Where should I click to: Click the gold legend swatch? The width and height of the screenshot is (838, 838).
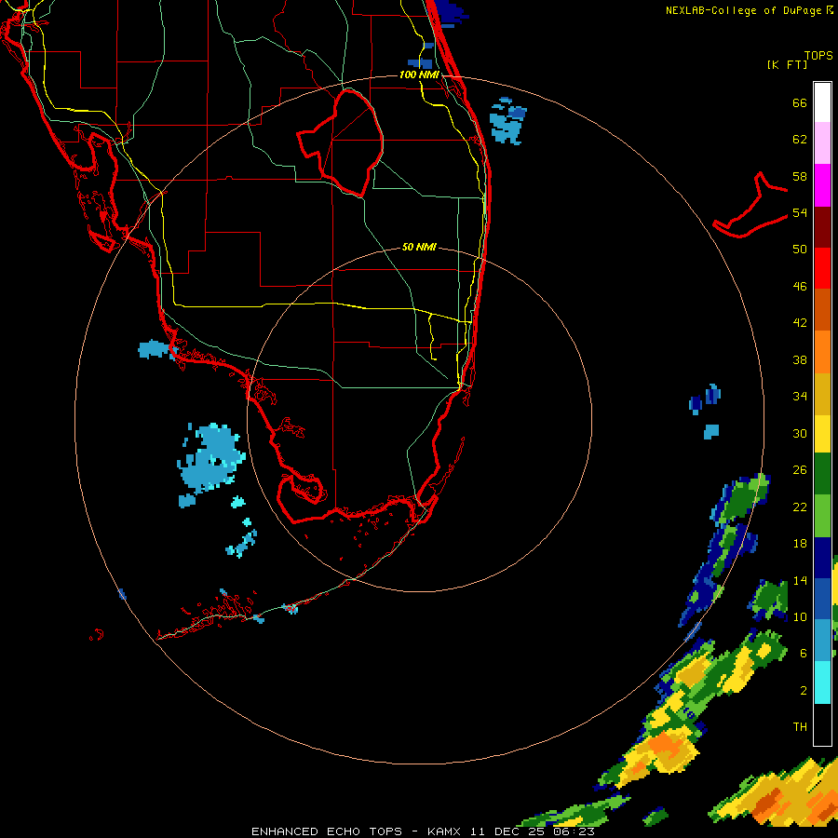822,394
